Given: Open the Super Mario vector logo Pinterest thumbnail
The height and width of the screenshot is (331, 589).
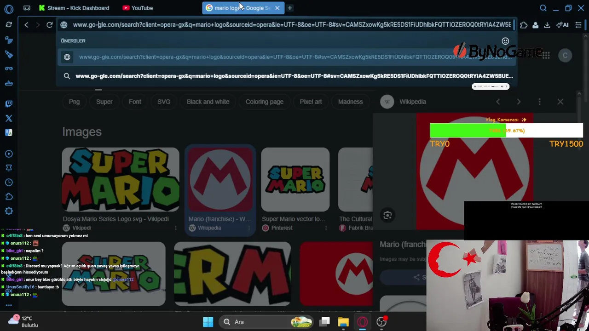Looking at the screenshot, I should pyautogui.click(x=295, y=180).
